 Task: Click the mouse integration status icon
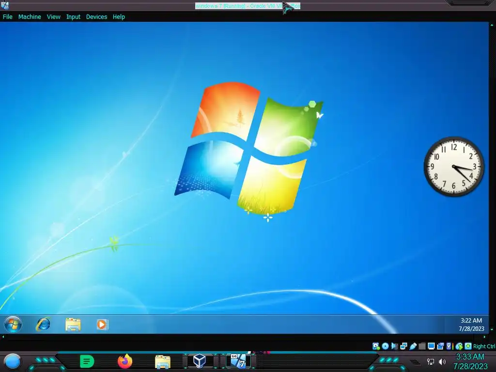click(x=459, y=346)
